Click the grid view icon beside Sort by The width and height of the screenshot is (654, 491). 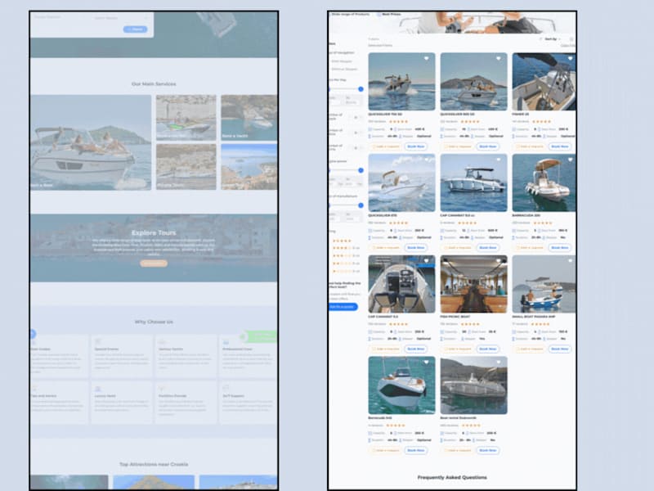(x=571, y=38)
